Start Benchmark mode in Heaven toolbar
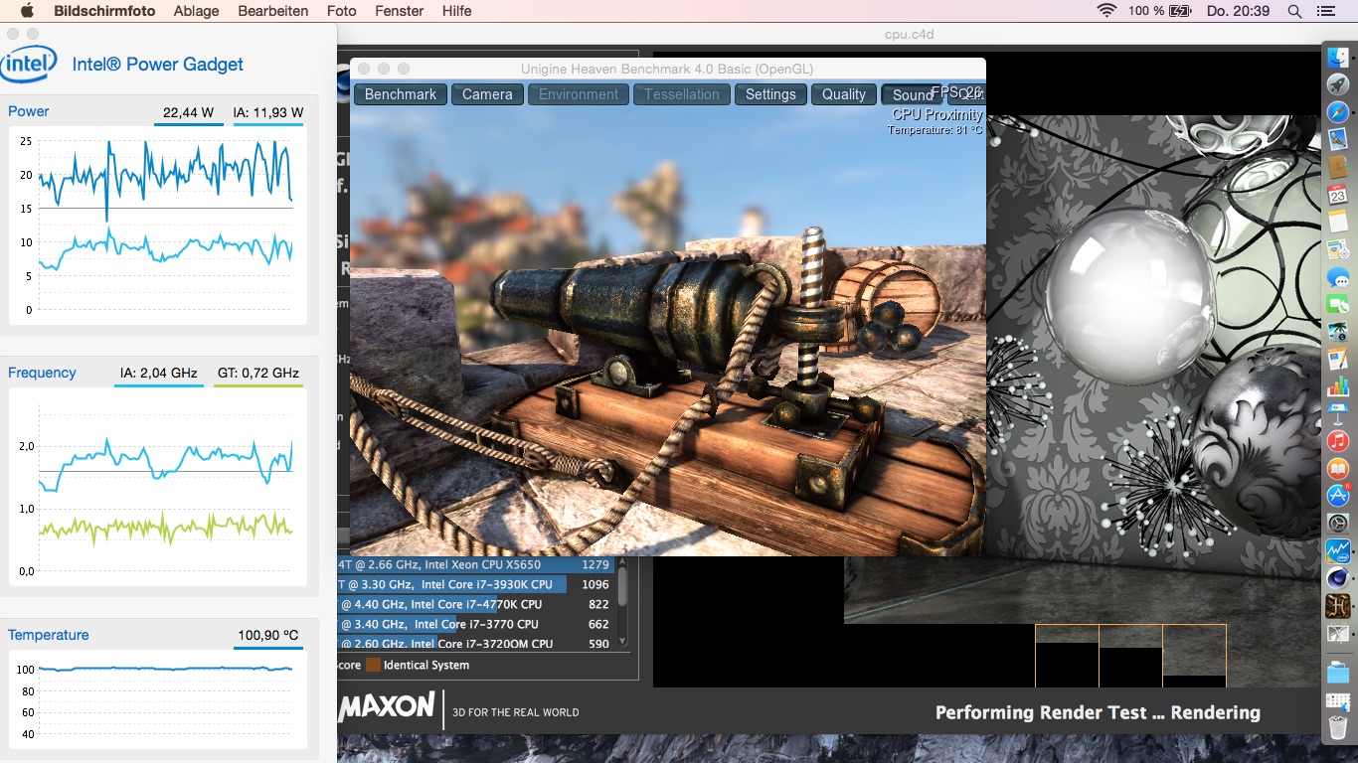1358x763 pixels. point(401,94)
